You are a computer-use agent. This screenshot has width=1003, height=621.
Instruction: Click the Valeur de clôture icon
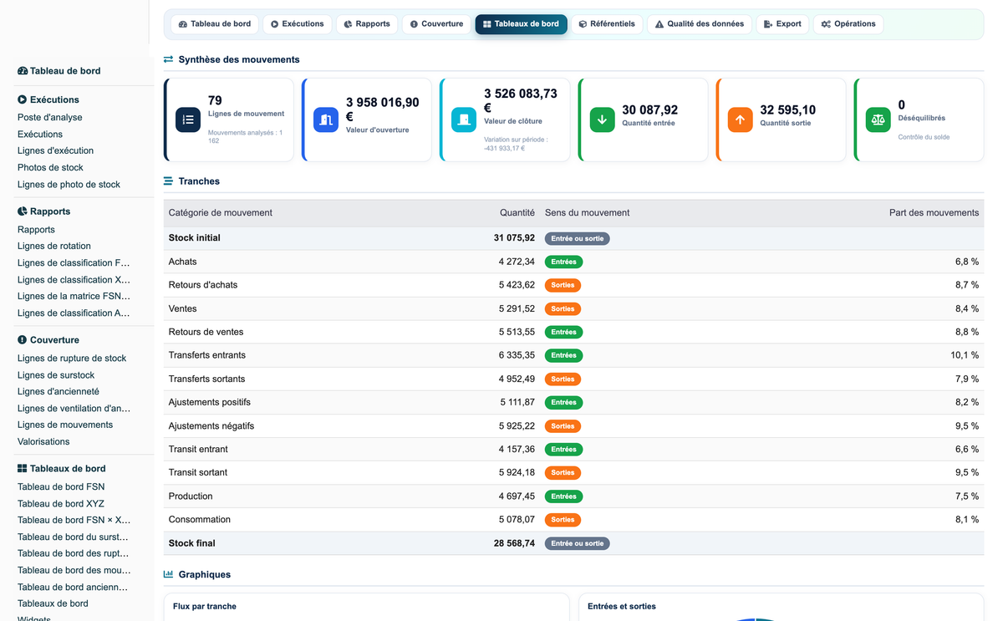(464, 120)
